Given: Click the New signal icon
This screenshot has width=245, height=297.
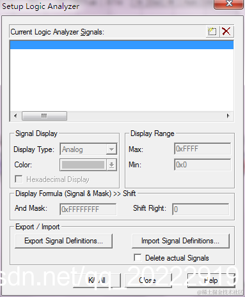Looking at the screenshot, I should [212, 31].
